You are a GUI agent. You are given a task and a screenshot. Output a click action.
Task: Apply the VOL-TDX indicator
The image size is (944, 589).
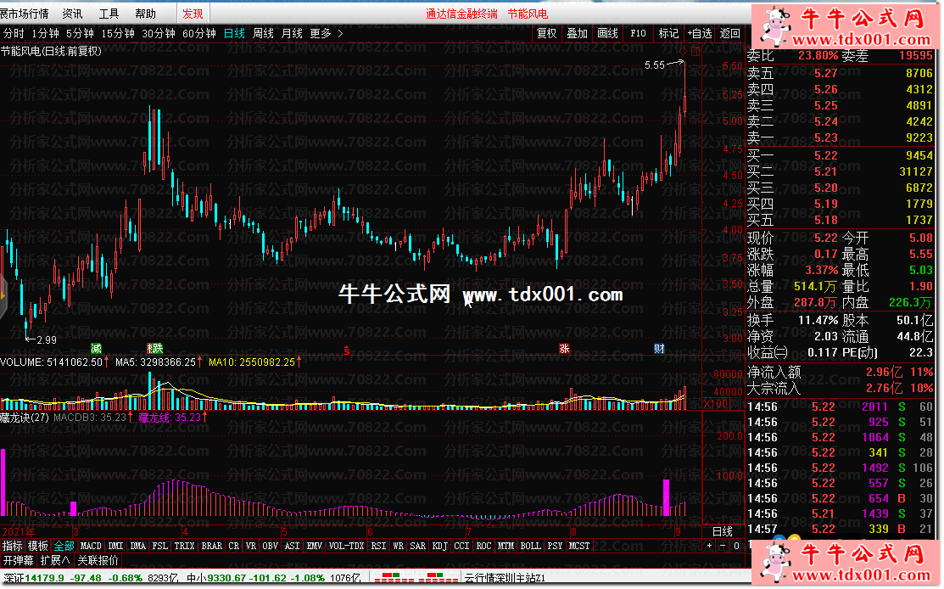tap(346, 547)
